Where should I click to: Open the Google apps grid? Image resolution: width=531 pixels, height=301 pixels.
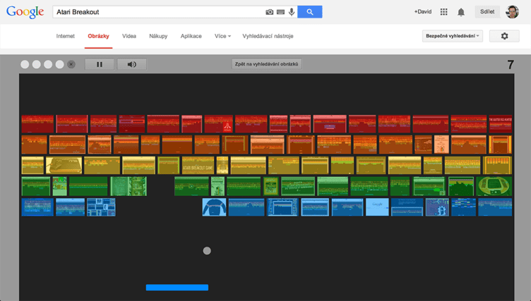(443, 12)
